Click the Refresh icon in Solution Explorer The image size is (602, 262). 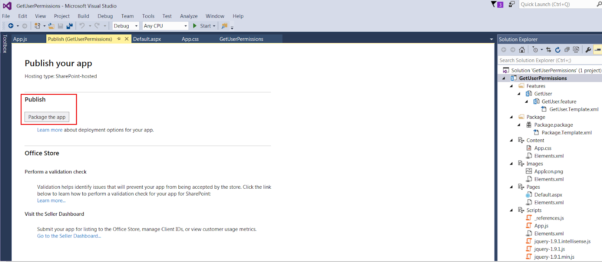[x=558, y=50]
